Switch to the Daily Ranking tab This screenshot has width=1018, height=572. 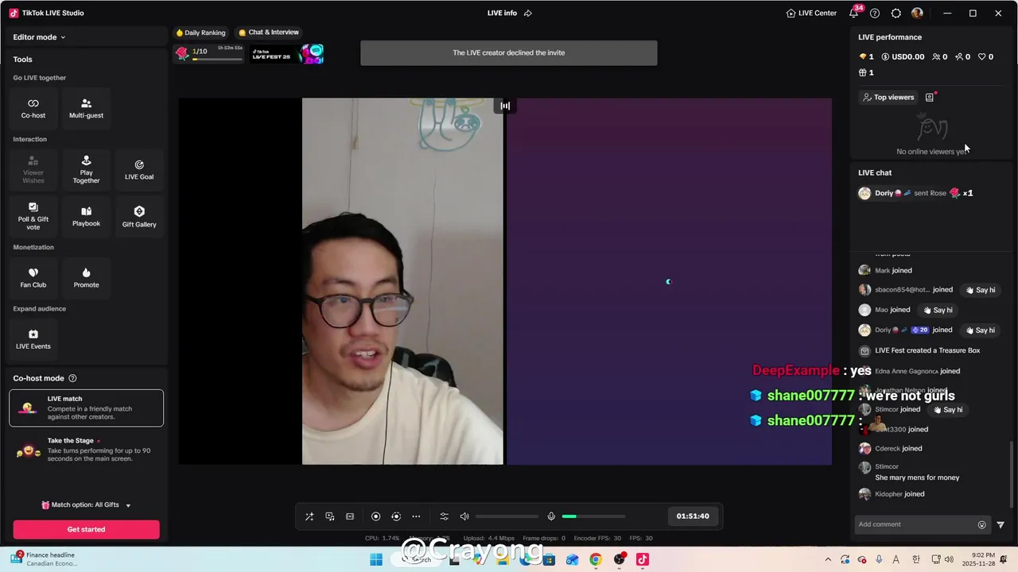200,33
